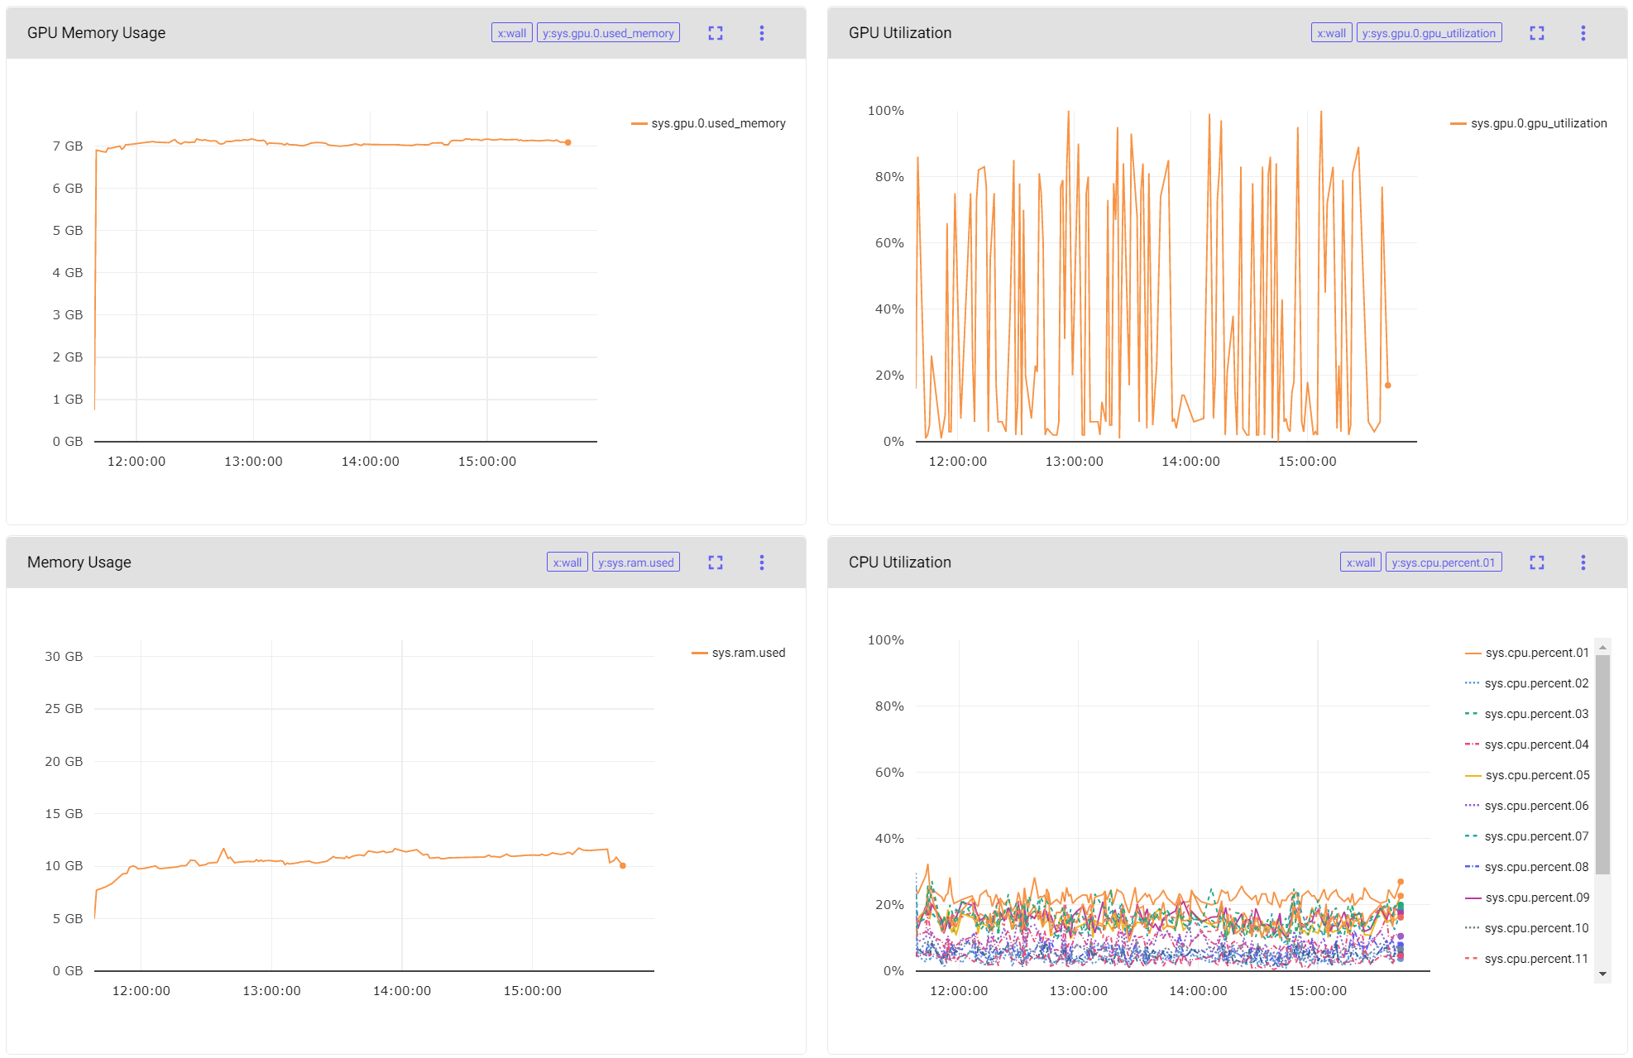Click y:sys.ram.used axis tag

(x=636, y=563)
